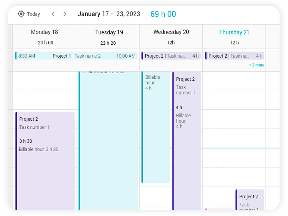This screenshot has width=288, height=216.
Task: Open Tuesday's large cyan time entry block
Action: click(108, 141)
